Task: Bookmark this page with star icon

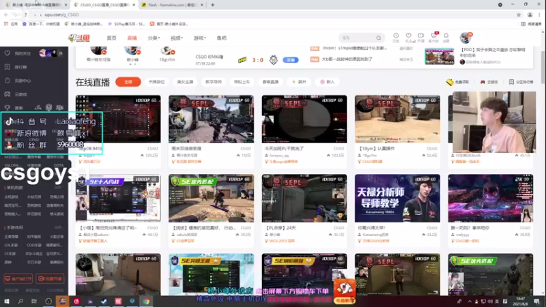Action: point(519,14)
